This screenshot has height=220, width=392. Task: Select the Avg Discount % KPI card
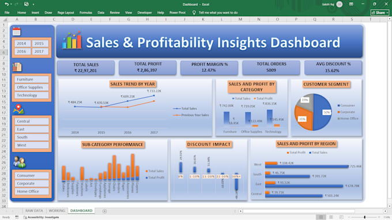(x=333, y=67)
